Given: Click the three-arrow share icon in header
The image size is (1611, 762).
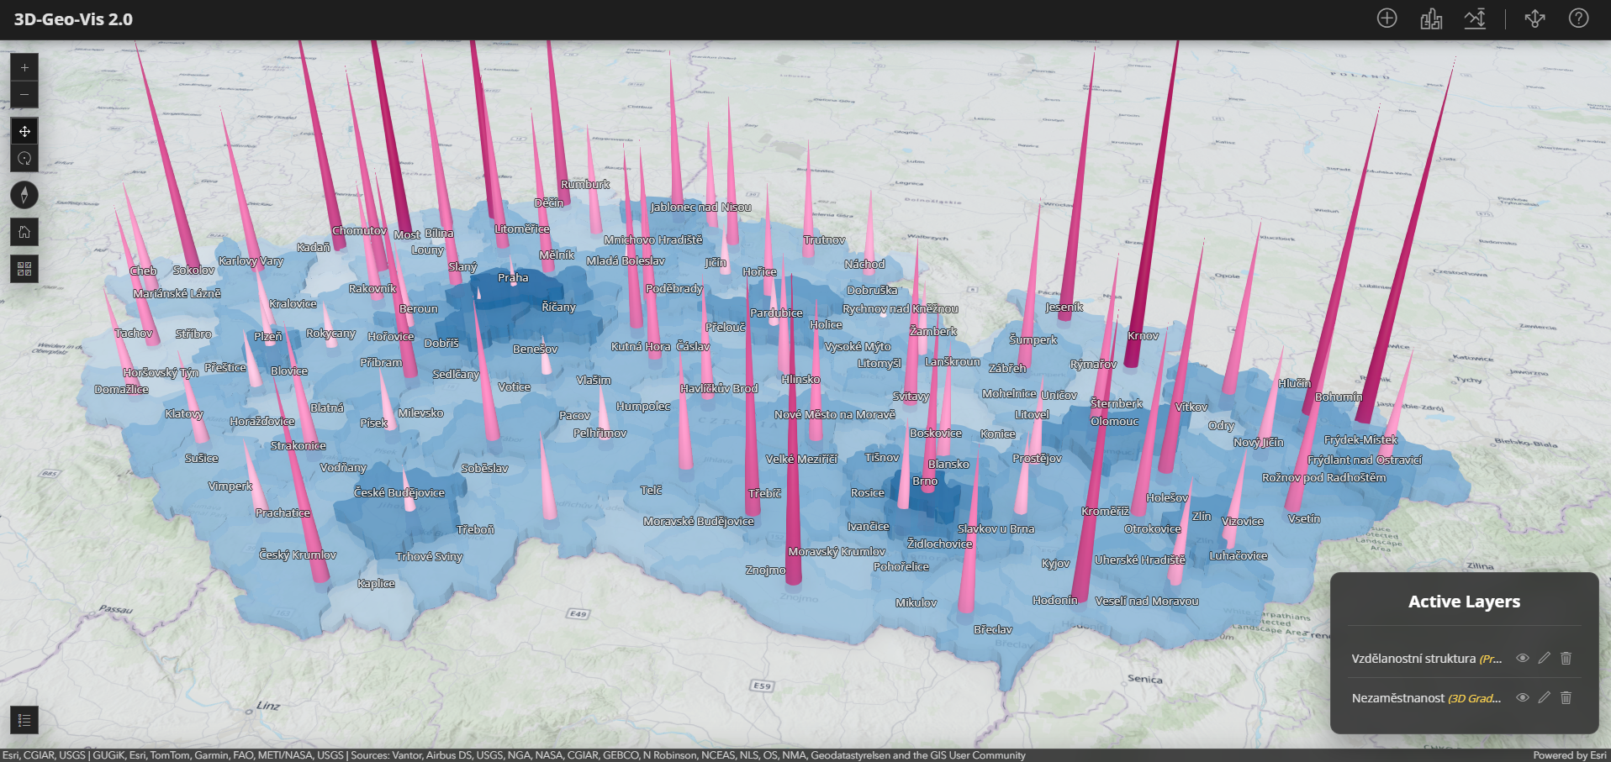Looking at the screenshot, I should coord(1534,18).
